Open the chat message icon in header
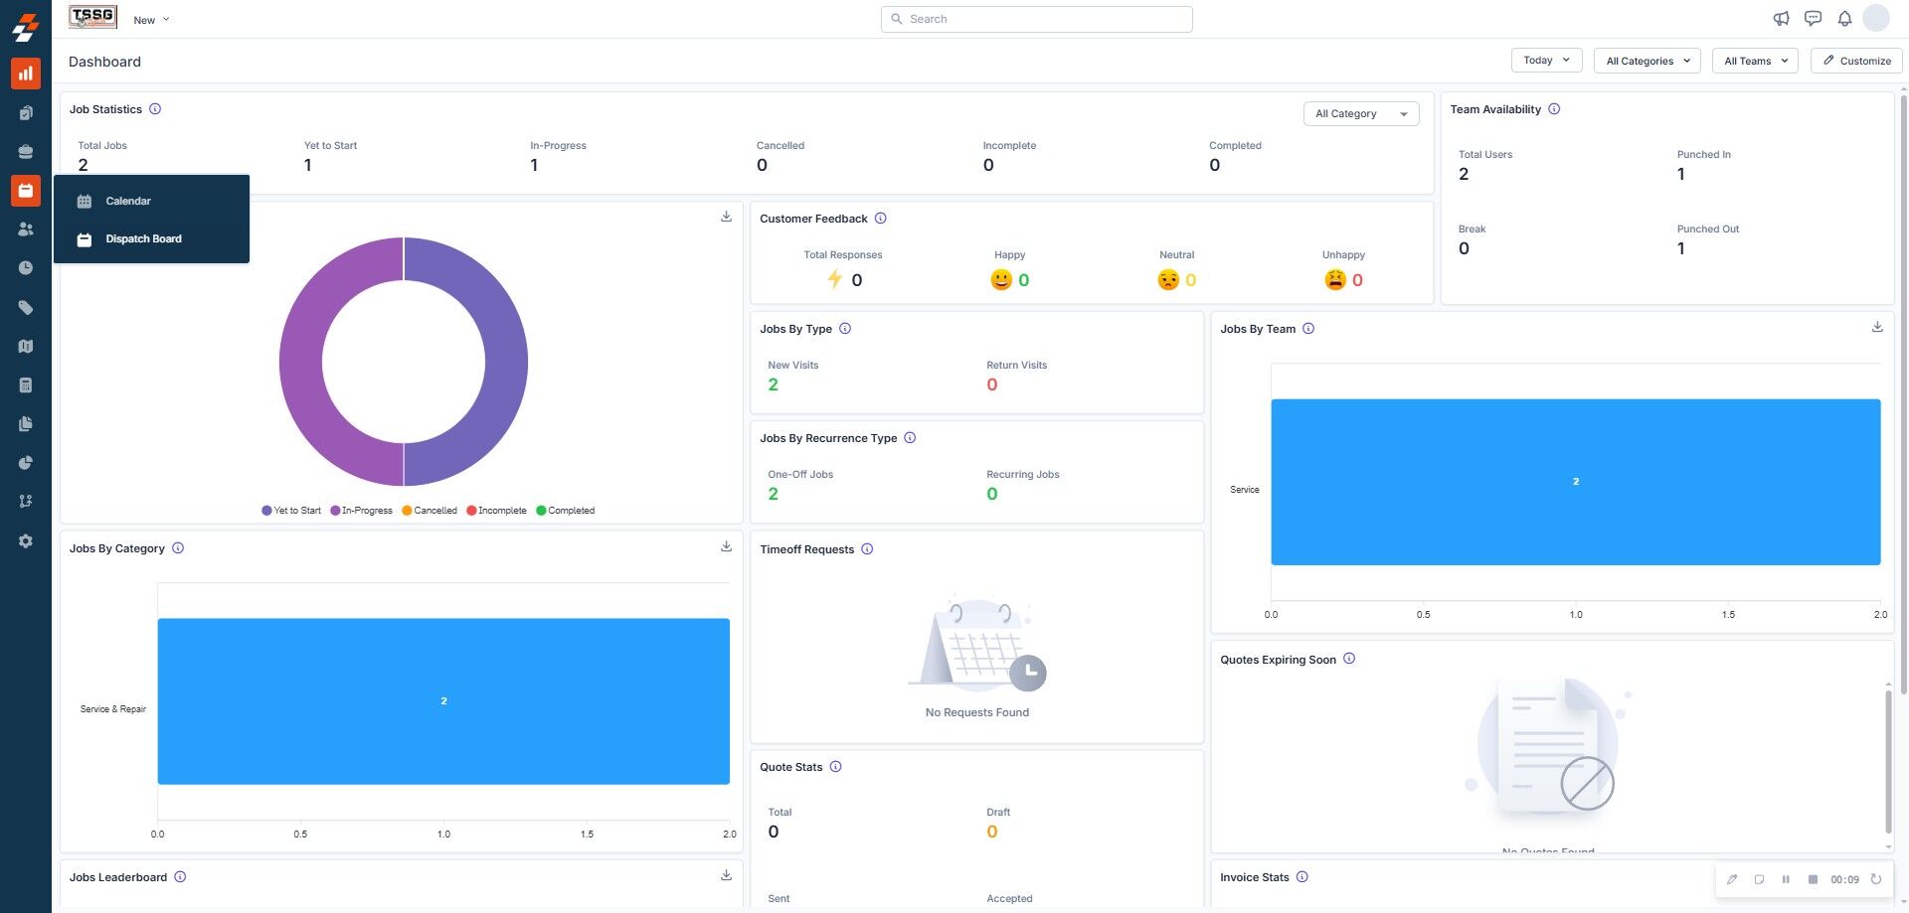The image size is (1909, 913). 1813,18
